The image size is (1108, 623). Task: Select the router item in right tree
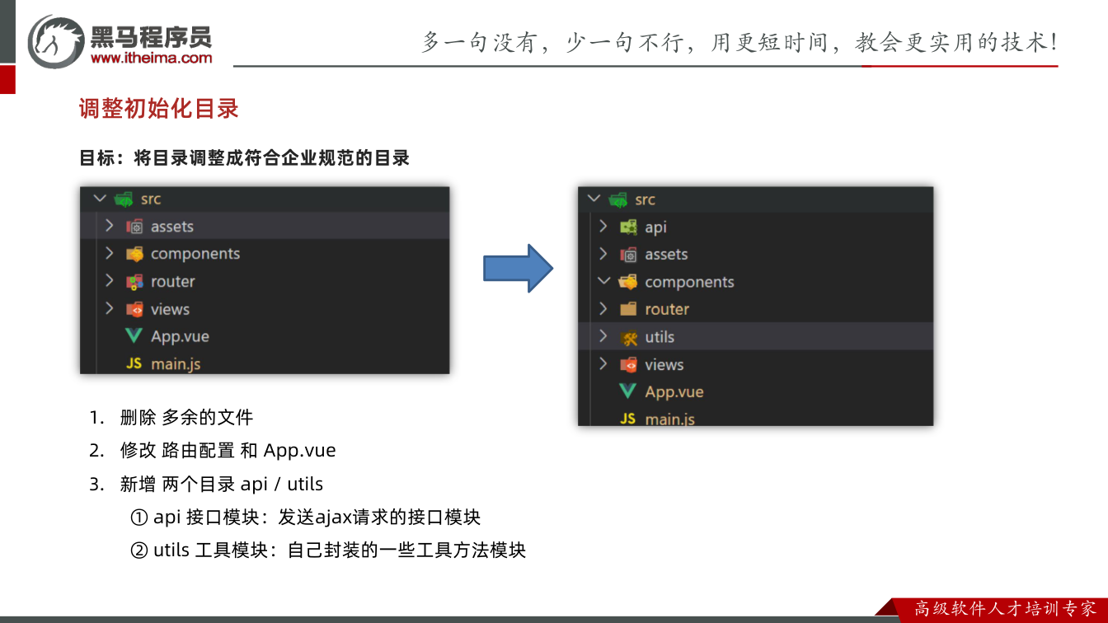tap(756, 309)
